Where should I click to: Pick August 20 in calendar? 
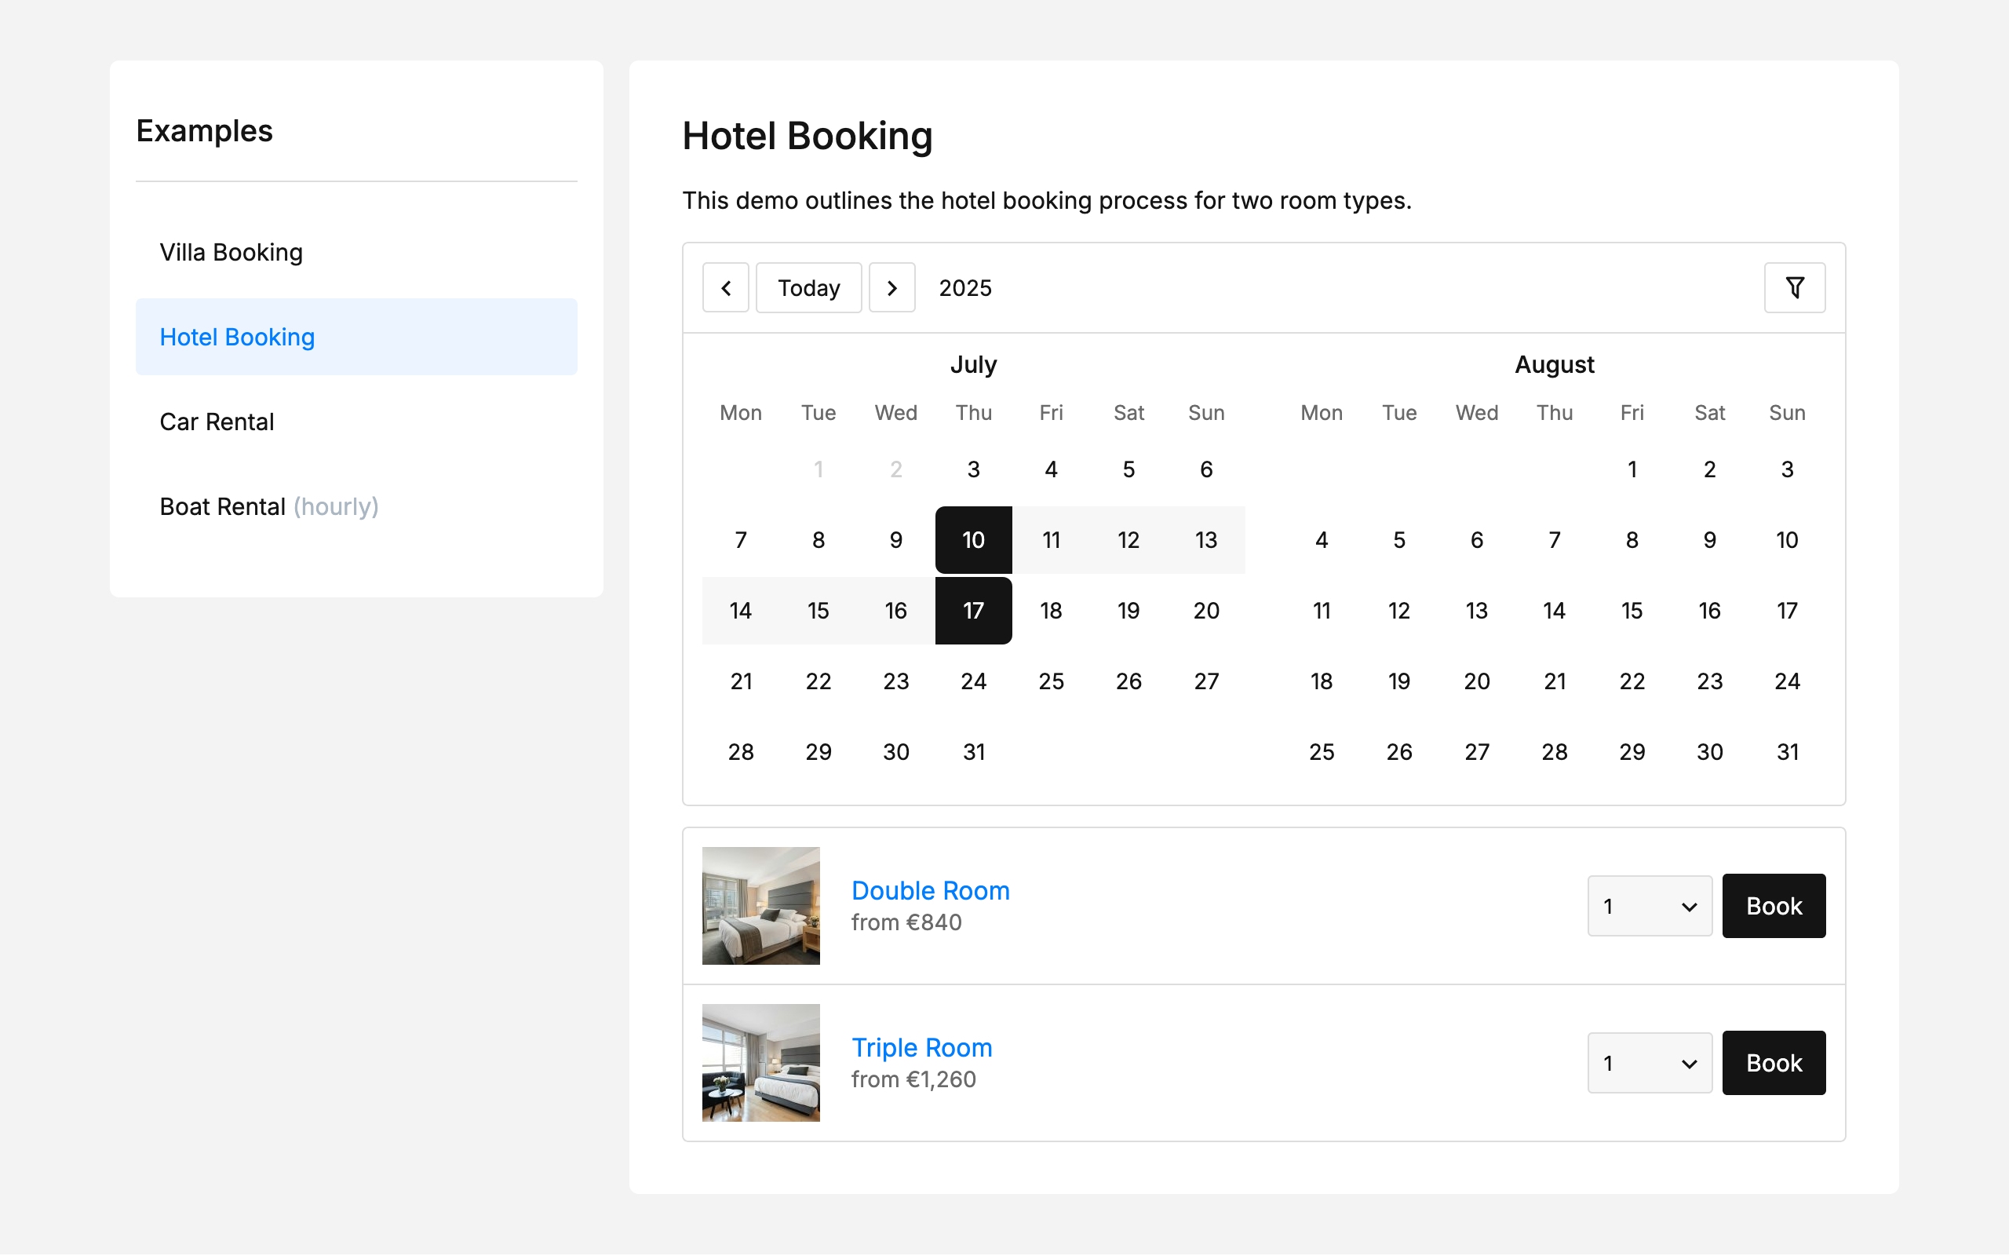click(1477, 681)
